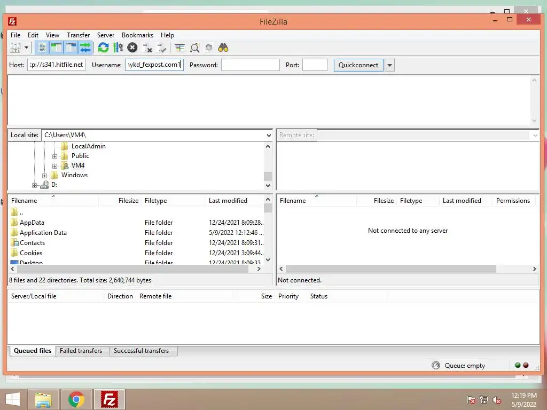Open the Help menu
Image resolution: width=547 pixels, height=410 pixels.
pyautogui.click(x=167, y=35)
